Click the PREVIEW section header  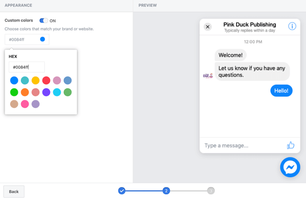(x=147, y=5)
